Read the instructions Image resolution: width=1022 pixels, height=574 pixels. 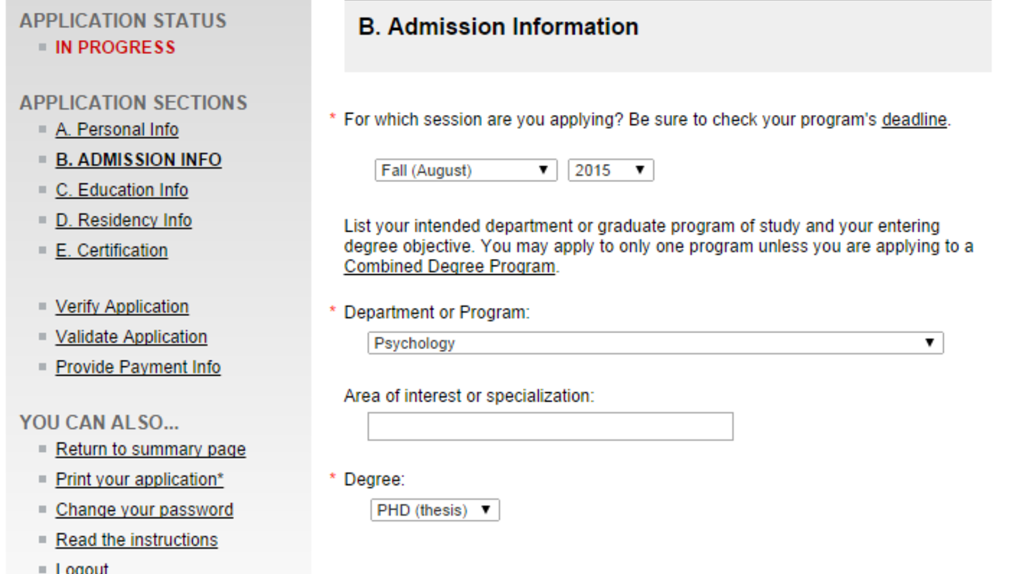136,539
